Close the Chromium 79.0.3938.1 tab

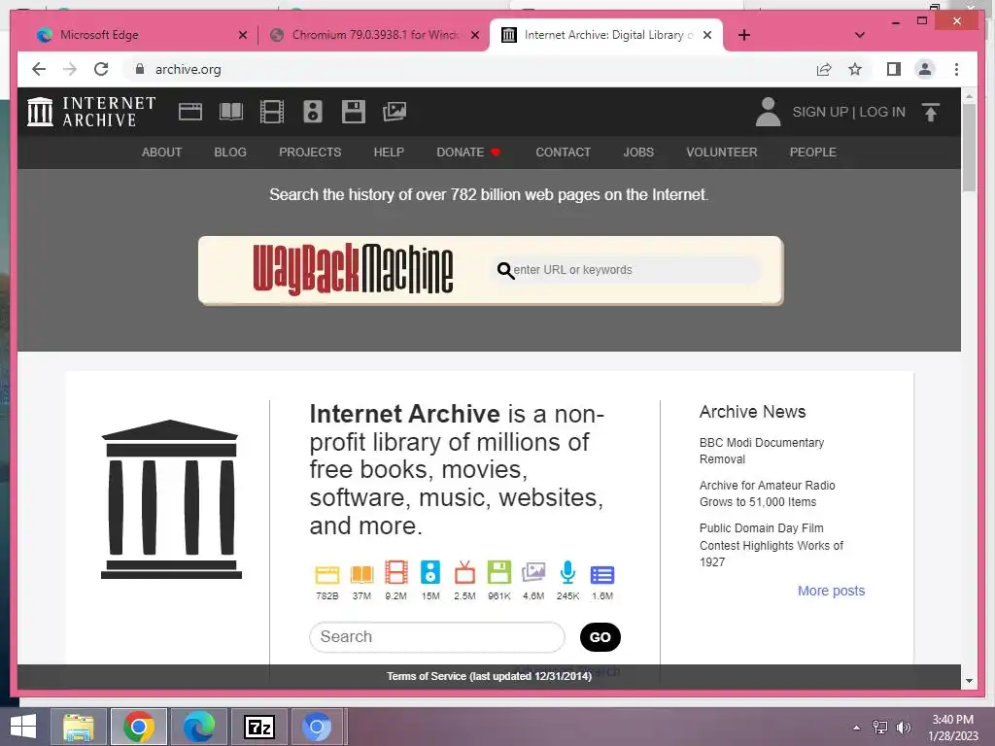point(475,35)
